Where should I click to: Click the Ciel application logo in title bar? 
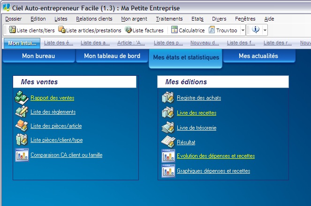[x=7, y=7]
